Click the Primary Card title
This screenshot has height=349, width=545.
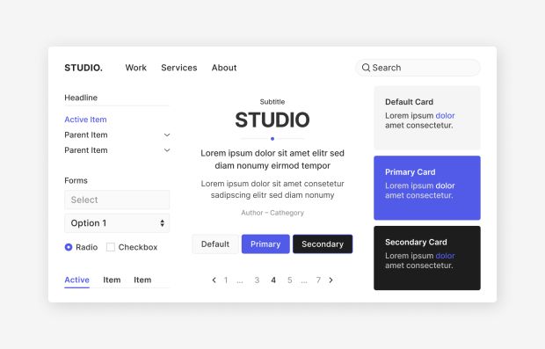(411, 172)
